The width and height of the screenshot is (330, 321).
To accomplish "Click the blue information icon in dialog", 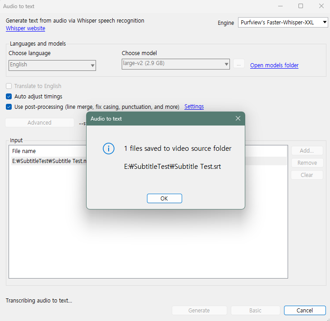I will click(109, 149).
